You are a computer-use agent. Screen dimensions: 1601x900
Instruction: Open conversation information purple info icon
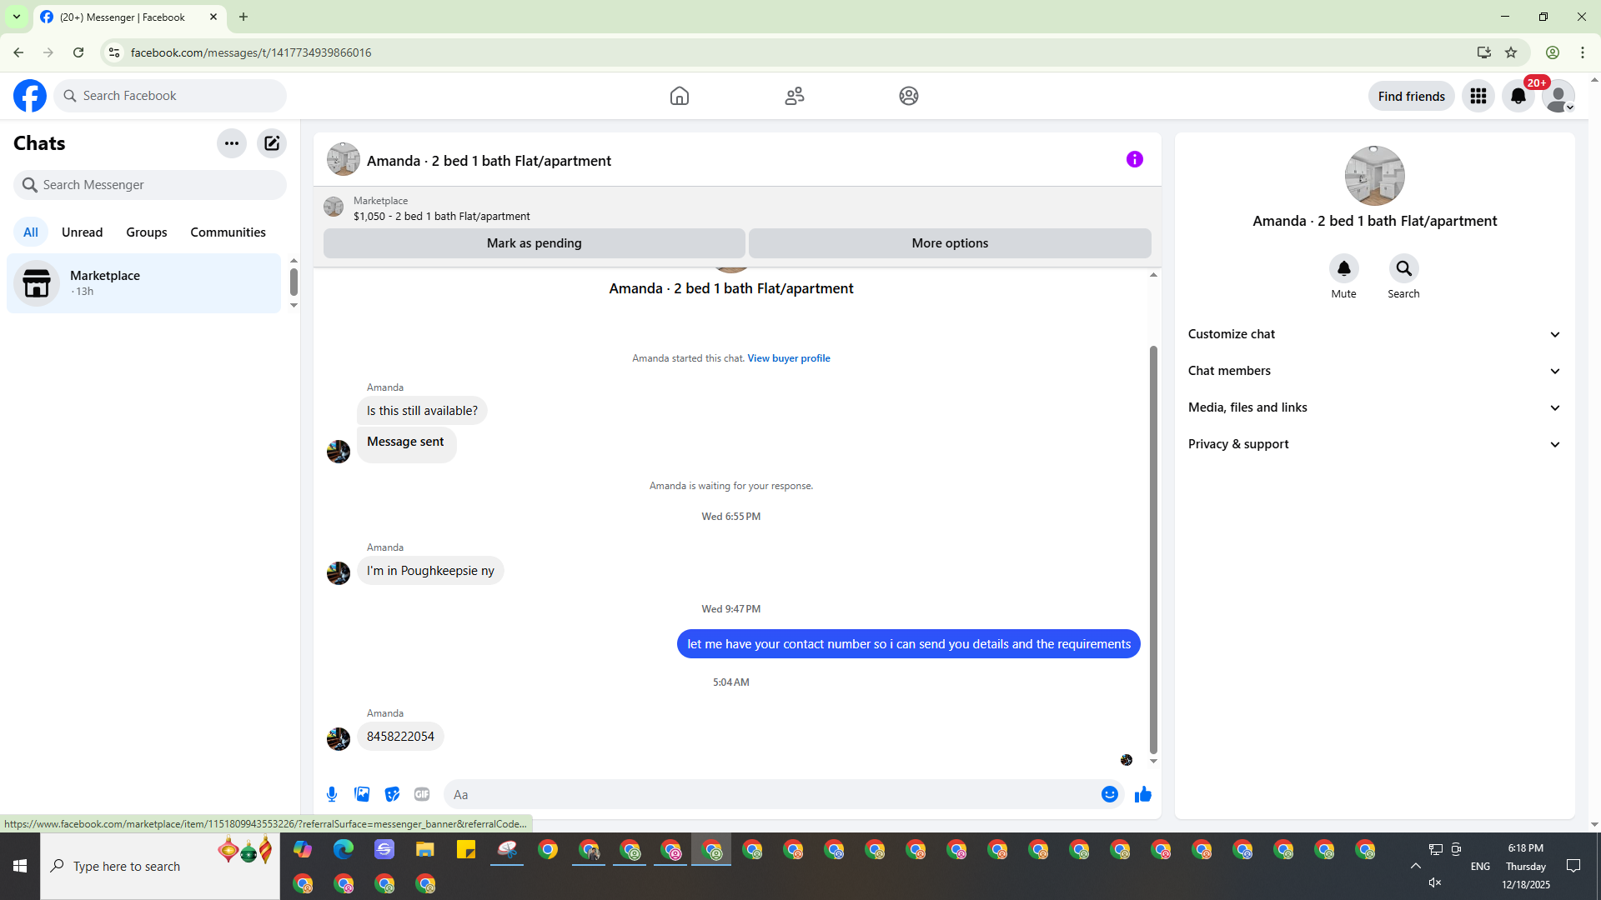click(x=1135, y=159)
